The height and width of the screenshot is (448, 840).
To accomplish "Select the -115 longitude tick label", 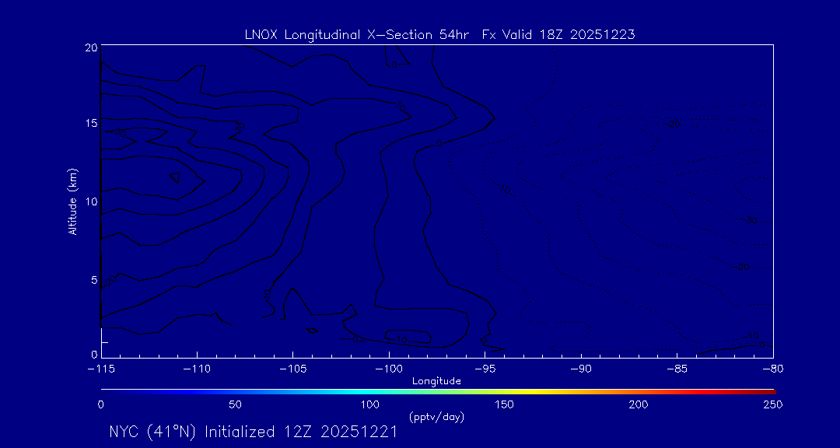I will [x=100, y=368].
